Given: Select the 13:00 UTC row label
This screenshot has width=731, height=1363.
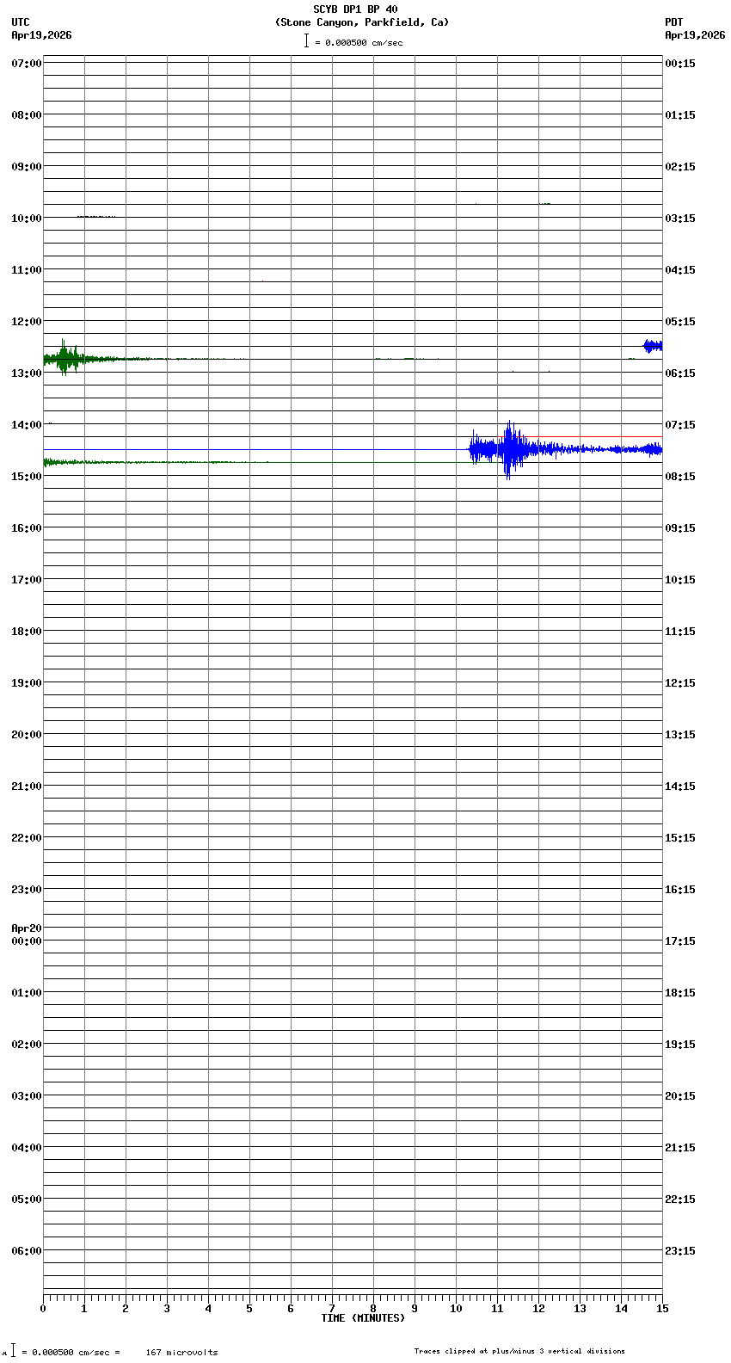Looking at the screenshot, I should click(27, 373).
